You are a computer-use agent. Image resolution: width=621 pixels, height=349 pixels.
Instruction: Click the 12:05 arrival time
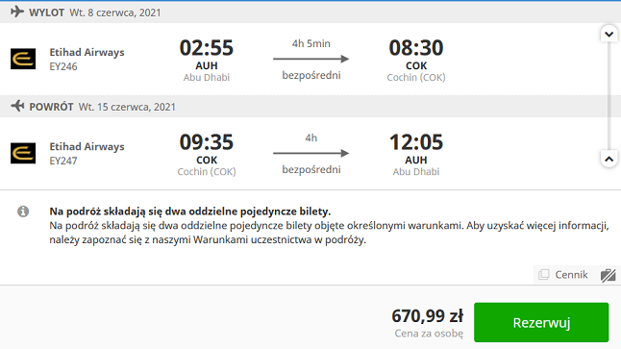[x=416, y=142]
